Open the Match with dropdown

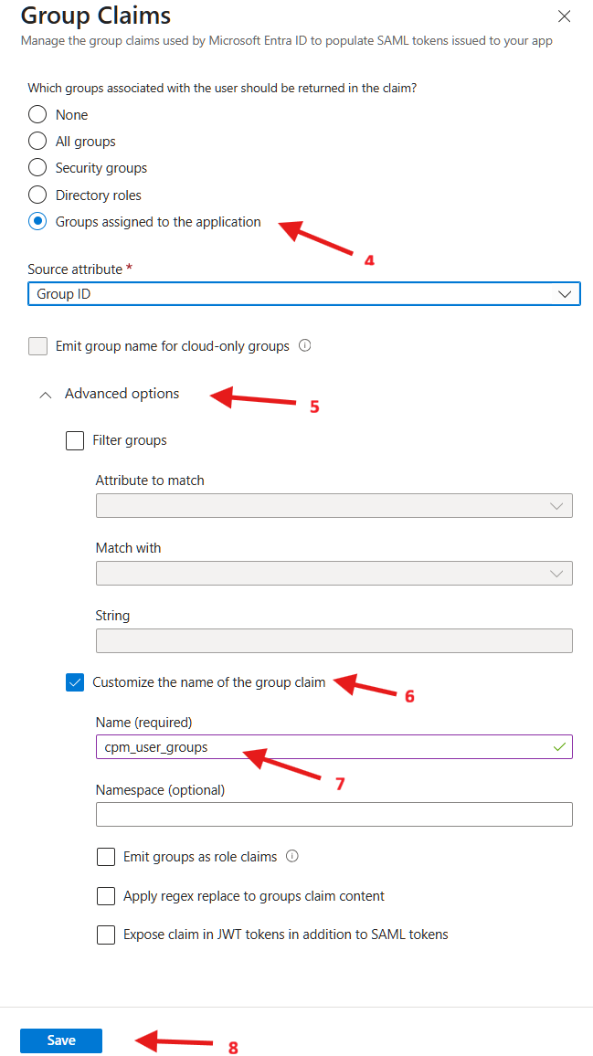(x=334, y=573)
